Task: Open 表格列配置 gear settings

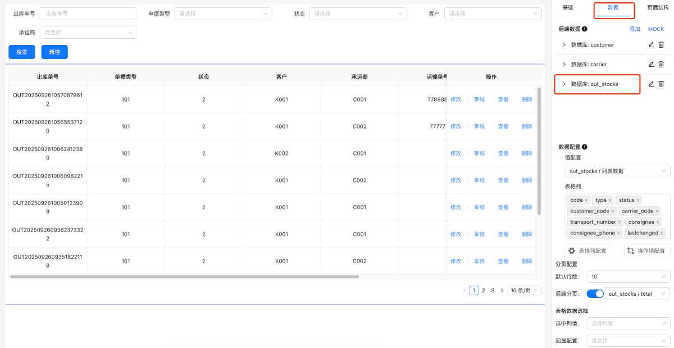Action: tap(588, 251)
